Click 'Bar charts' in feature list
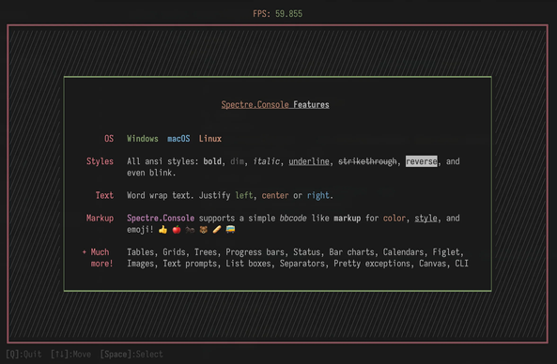 click(351, 251)
